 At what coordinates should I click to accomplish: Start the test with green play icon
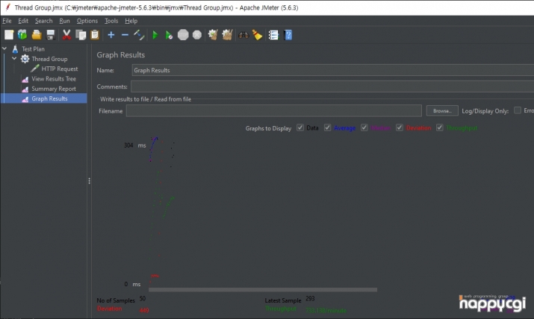click(x=155, y=34)
